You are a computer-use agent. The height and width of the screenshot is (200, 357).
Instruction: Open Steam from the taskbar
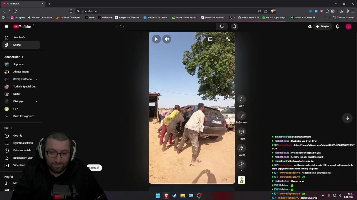click(x=174, y=196)
